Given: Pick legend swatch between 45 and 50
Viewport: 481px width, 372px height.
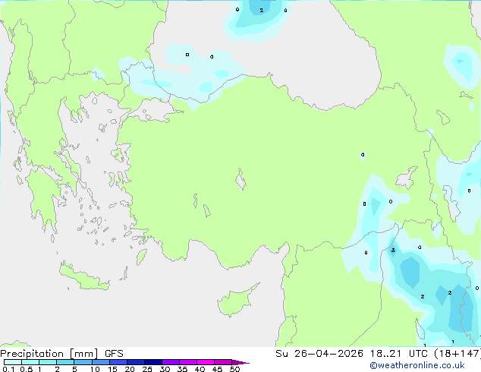Looking at the screenshot, I should tap(223, 362).
